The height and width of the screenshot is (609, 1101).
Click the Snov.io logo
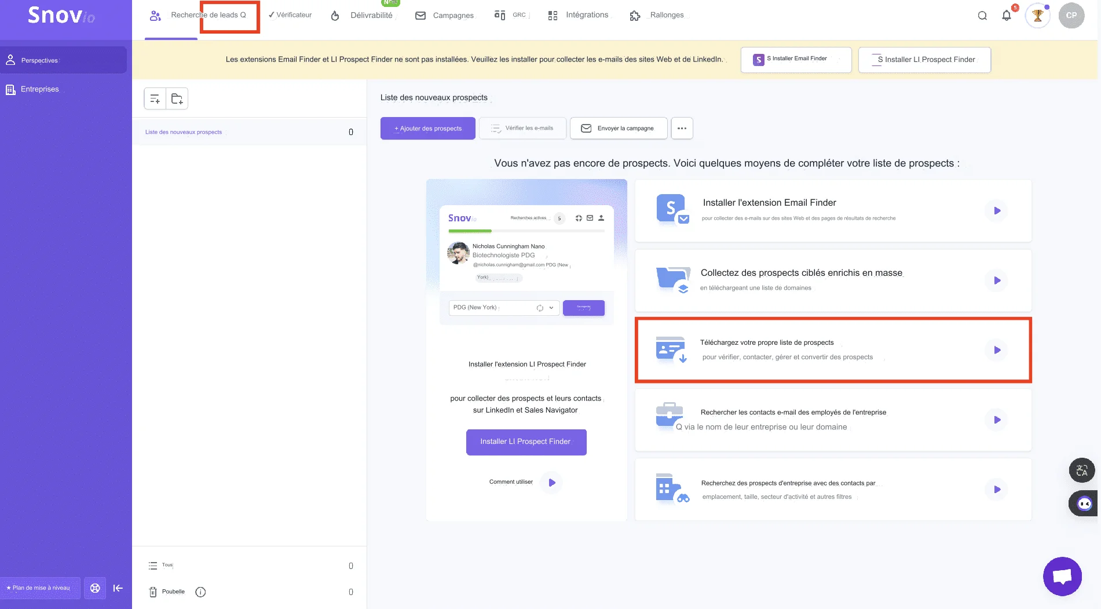click(61, 16)
